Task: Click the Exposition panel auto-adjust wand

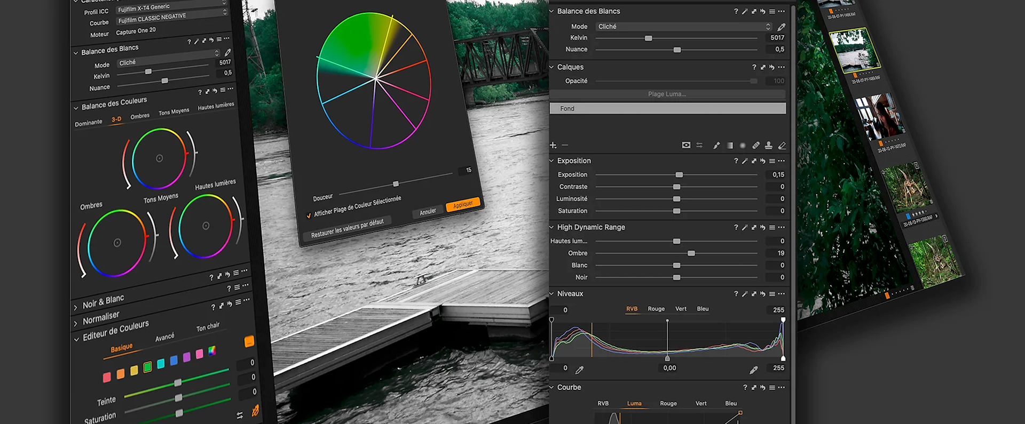Action: pos(745,161)
